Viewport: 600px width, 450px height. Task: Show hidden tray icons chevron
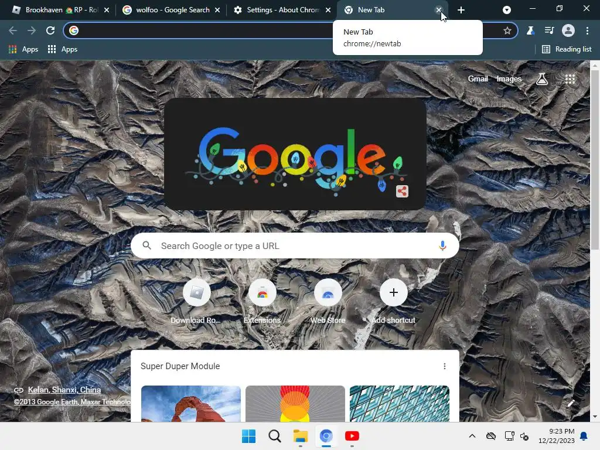(x=472, y=436)
